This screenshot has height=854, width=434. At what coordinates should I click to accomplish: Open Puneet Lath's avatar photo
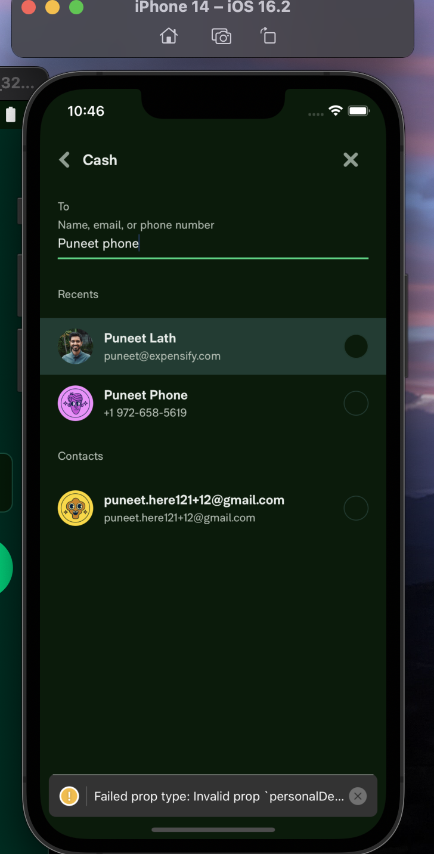coord(76,346)
